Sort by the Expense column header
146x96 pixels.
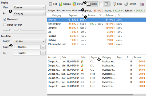point(73,15)
